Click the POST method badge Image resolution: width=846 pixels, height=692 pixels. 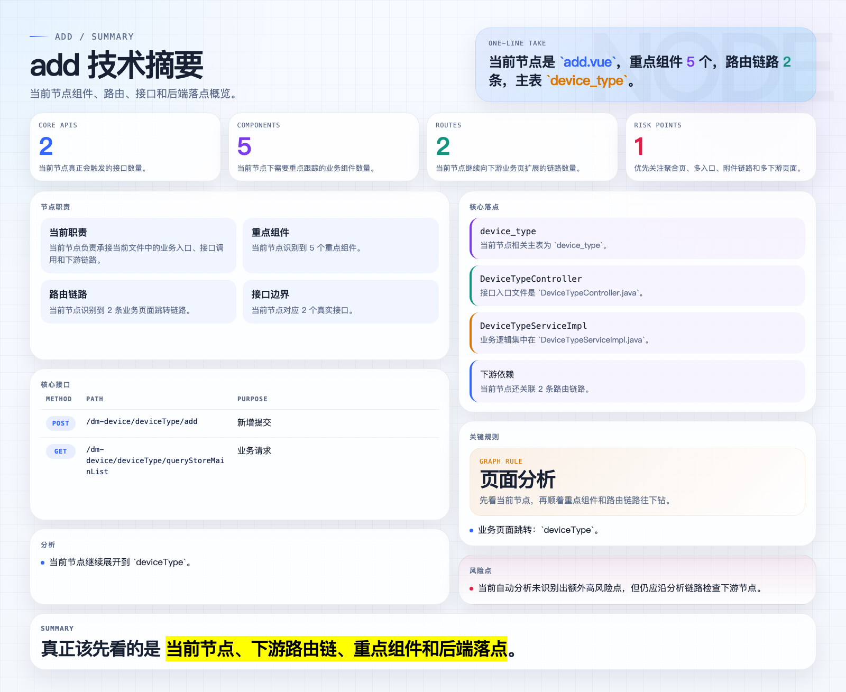tap(61, 423)
